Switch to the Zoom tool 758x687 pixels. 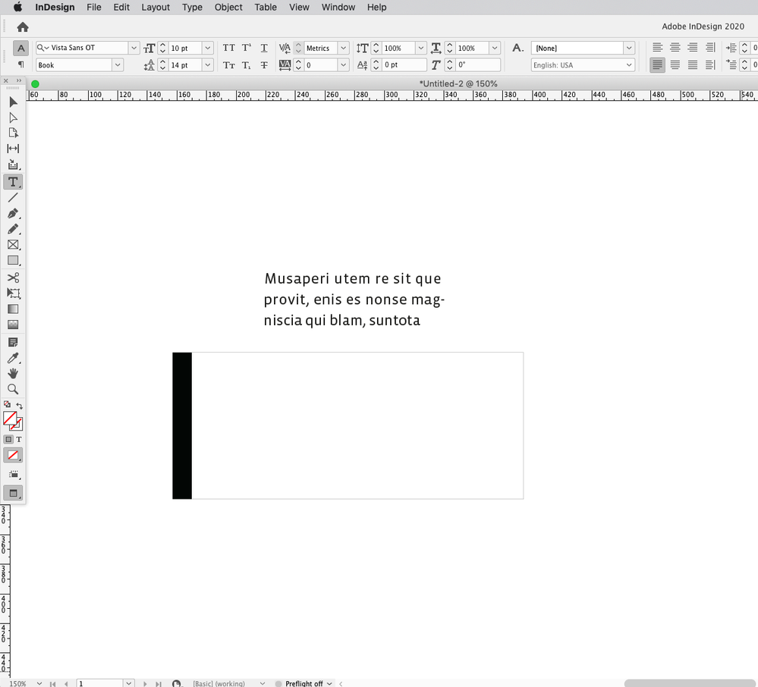[13, 388]
